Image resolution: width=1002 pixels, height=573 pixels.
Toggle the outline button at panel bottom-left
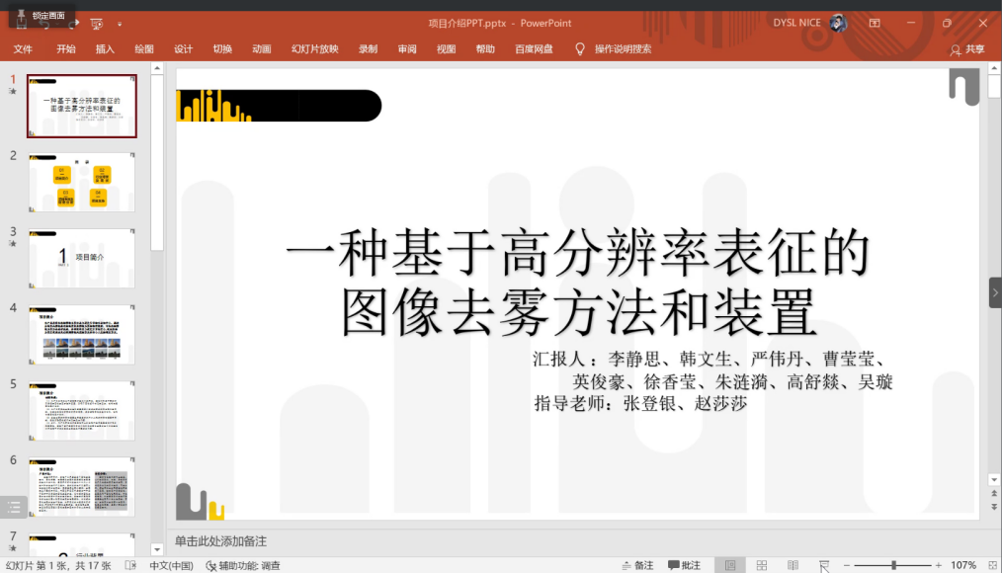(14, 507)
